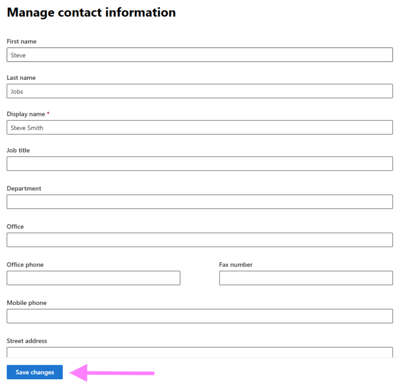Click the 'Department' field label
The height and width of the screenshot is (382, 398).
24,188
